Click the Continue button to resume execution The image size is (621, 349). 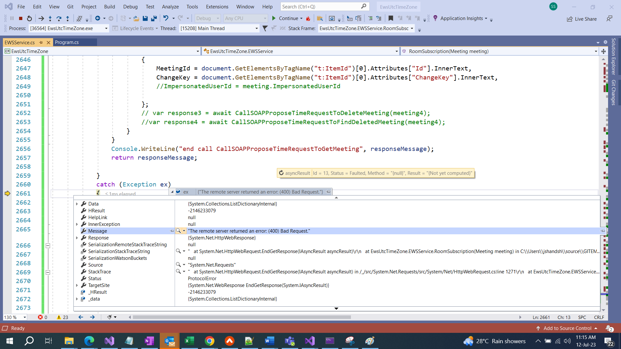point(286,18)
